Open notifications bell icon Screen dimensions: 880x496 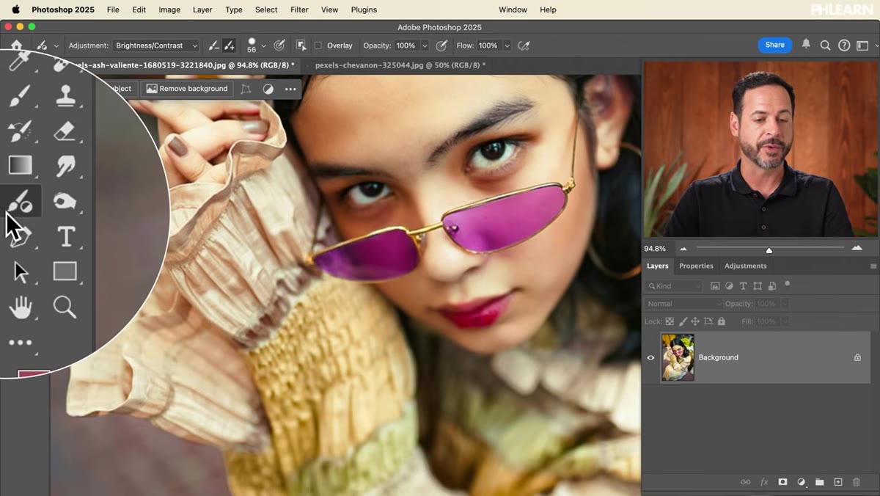806,45
